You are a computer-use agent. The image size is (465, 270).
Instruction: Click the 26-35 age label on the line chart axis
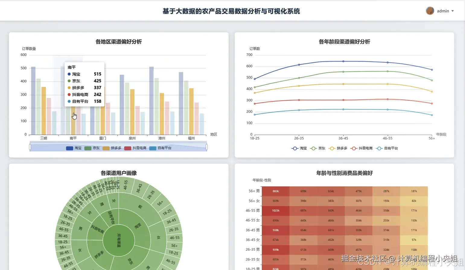(x=299, y=138)
